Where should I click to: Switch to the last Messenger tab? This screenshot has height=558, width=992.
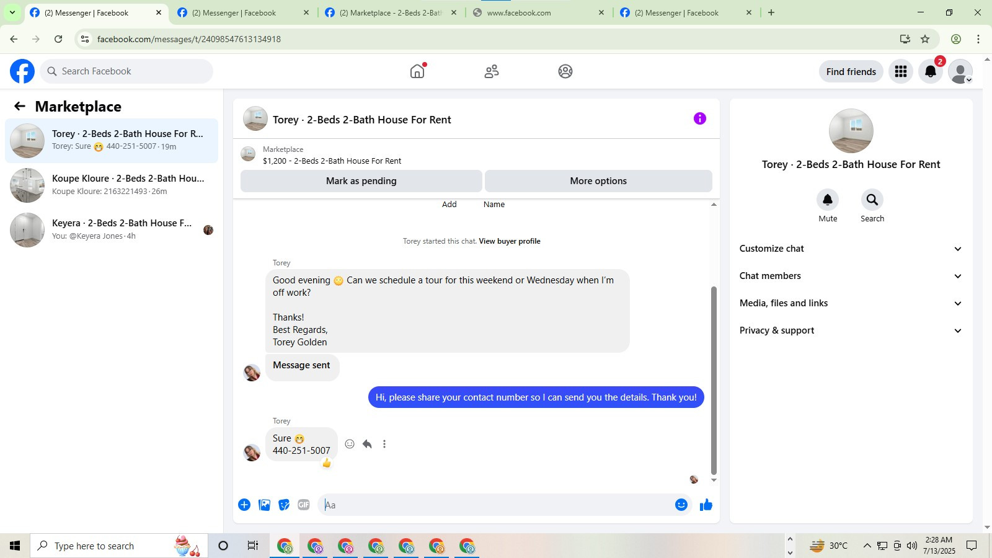pyautogui.click(x=686, y=12)
